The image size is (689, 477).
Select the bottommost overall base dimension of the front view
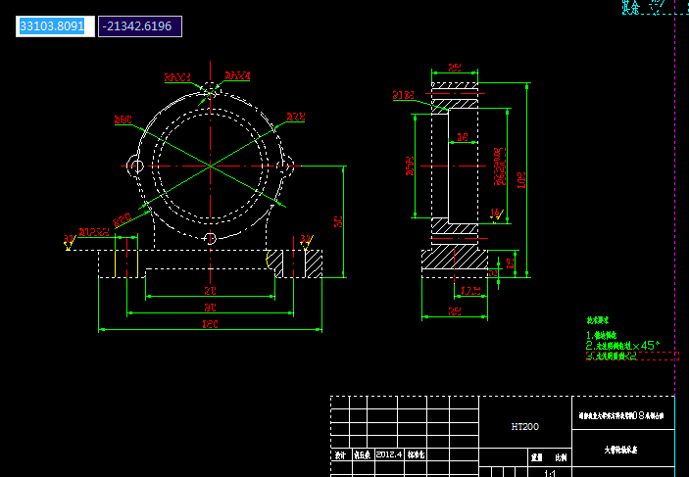coord(210,324)
